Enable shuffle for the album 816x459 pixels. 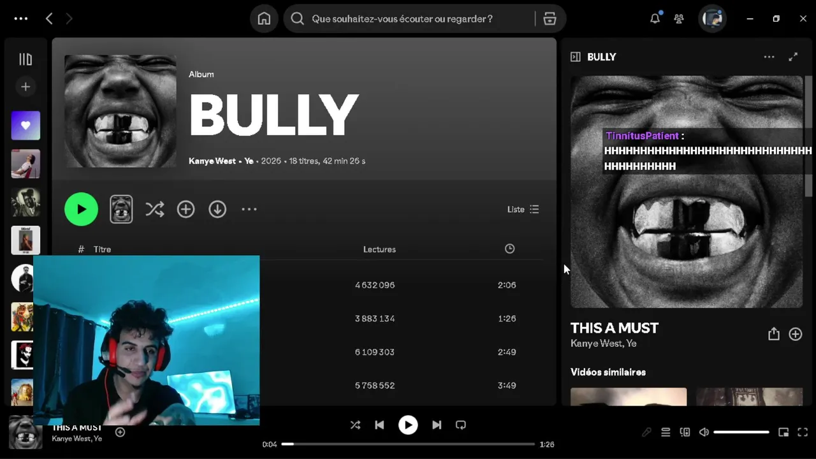[x=155, y=209]
